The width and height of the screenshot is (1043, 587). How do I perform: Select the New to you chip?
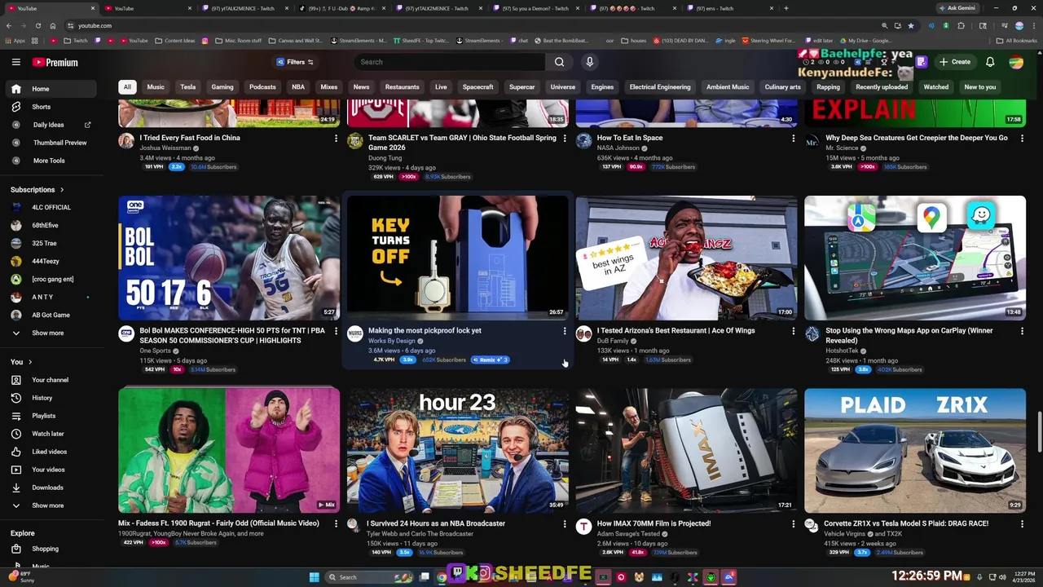point(980,87)
